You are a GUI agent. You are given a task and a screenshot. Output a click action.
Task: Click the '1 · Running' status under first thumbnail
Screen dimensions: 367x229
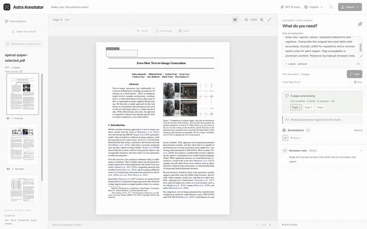pyautogui.click(x=17, y=118)
